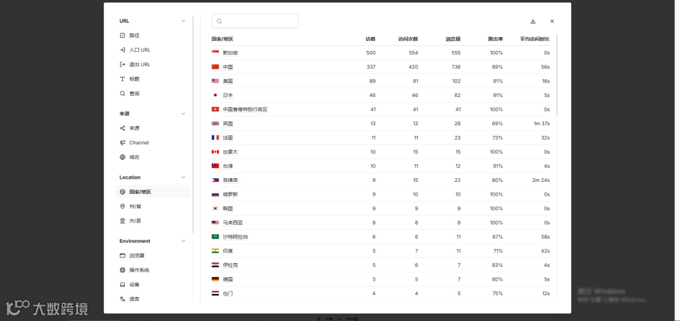
Task: Click the 标题 T icon
Action: (122, 79)
